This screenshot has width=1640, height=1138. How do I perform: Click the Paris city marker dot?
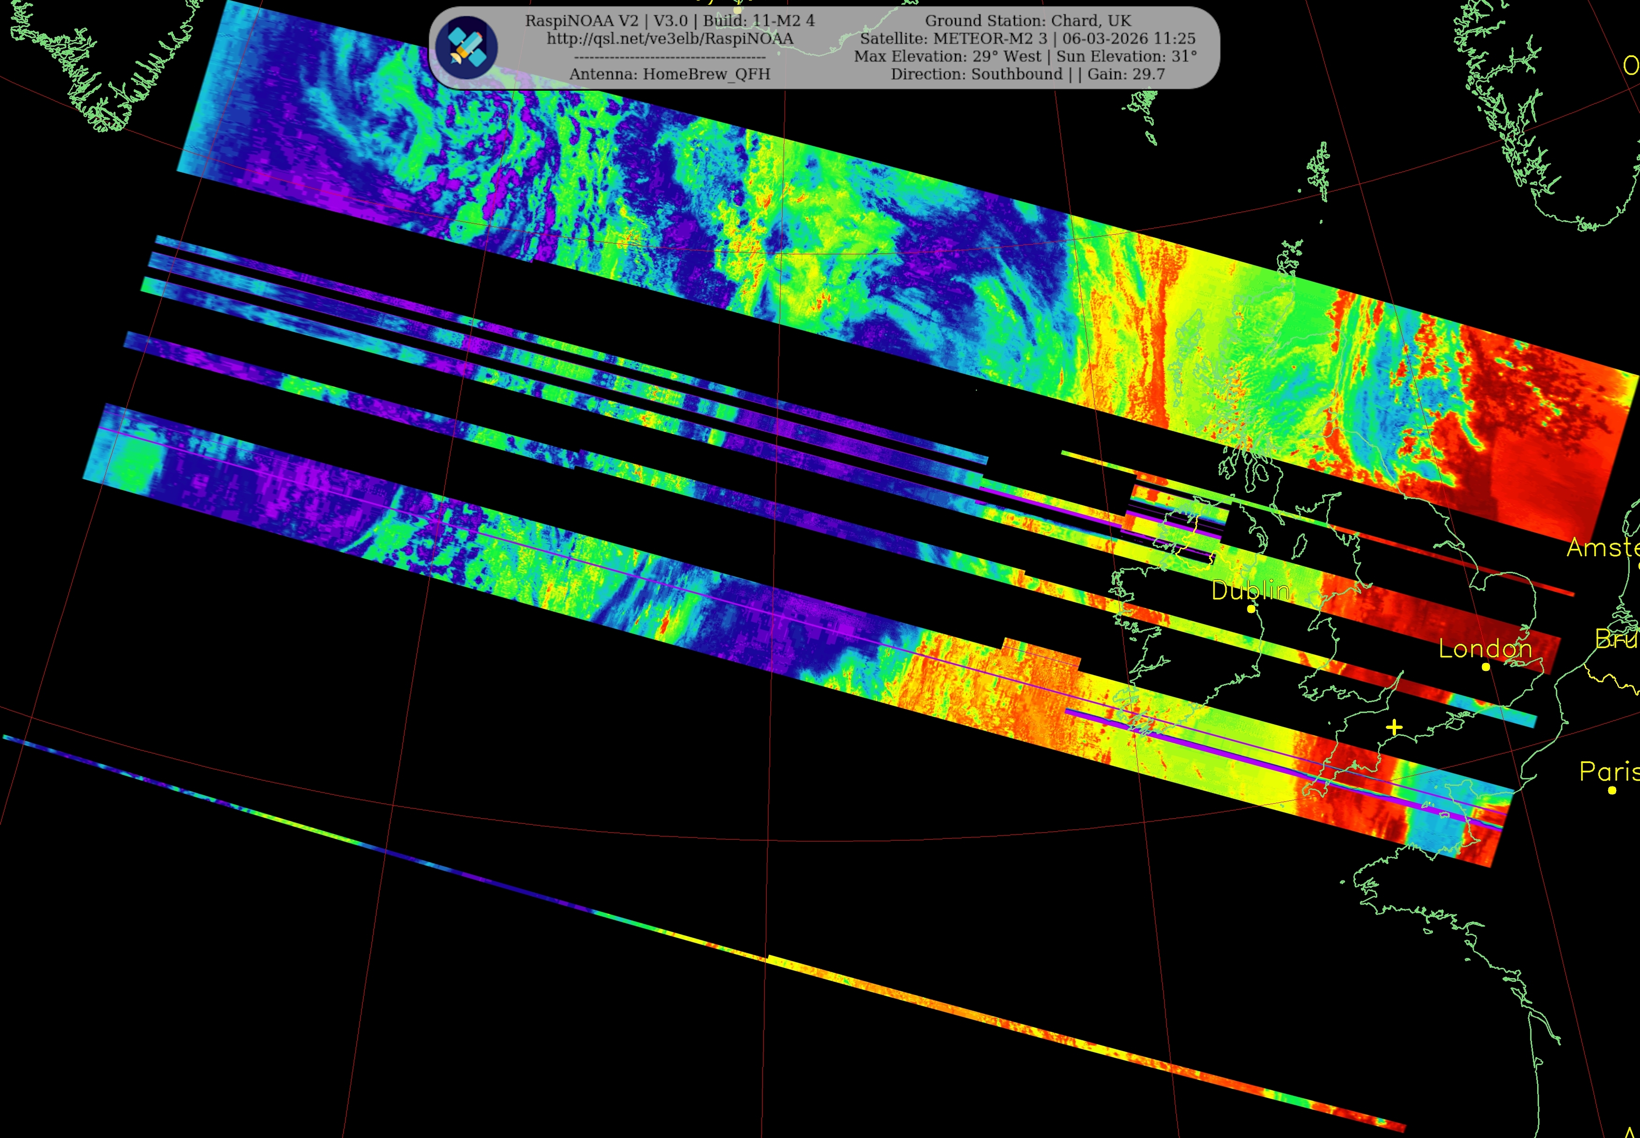click(1611, 790)
